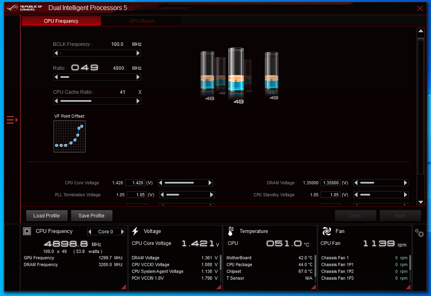Image resolution: width=431 pixels, height=296 pixels.
Task: Click the Save Profile button
Action: pyautogui.click(x=91, y=216)
